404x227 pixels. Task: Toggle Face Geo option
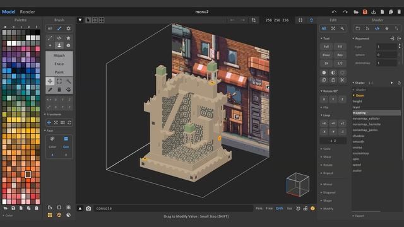[66, 147]
